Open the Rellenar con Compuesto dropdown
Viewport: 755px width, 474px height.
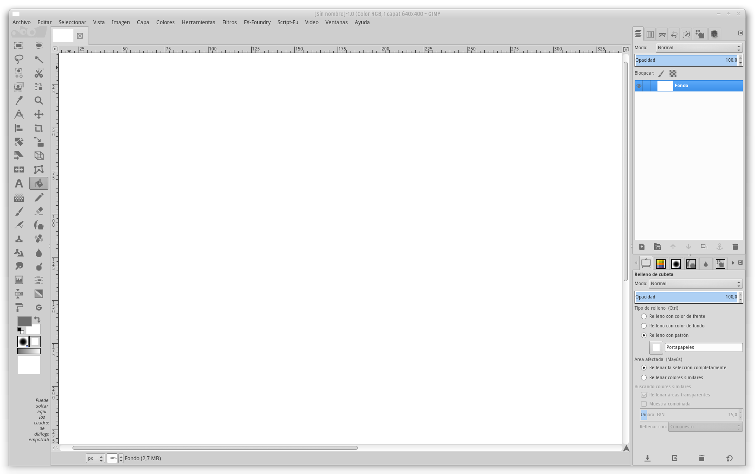tap(705, 427)
